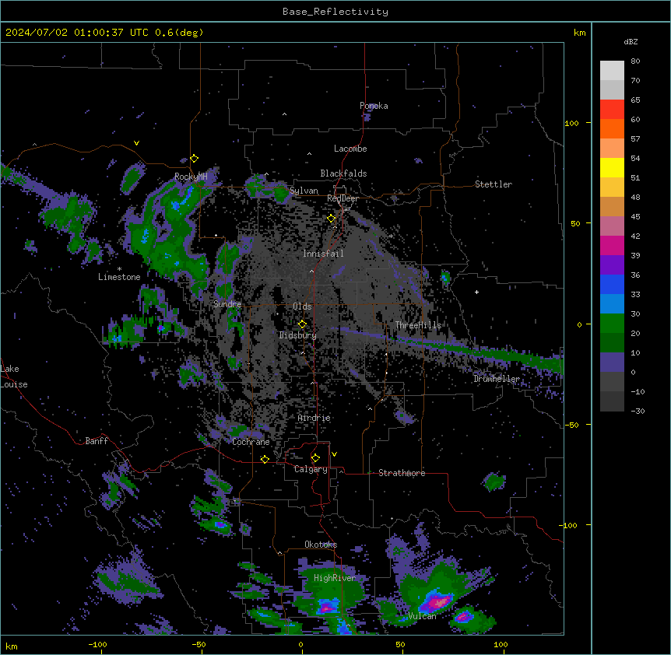Screen dimensions: 671x655
Task: Click the asterisk marker above Limestone label
Action: (x=119, y=269)
